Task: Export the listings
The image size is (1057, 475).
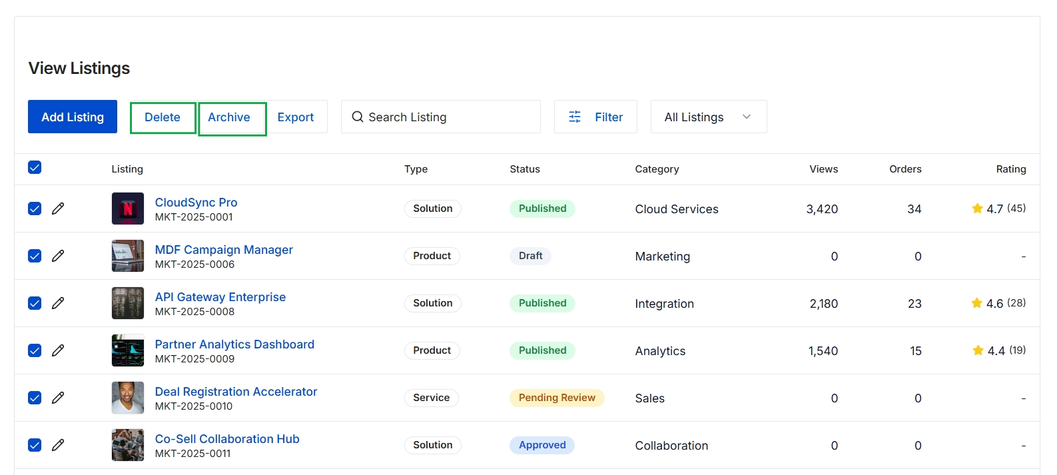Action: 296,117
